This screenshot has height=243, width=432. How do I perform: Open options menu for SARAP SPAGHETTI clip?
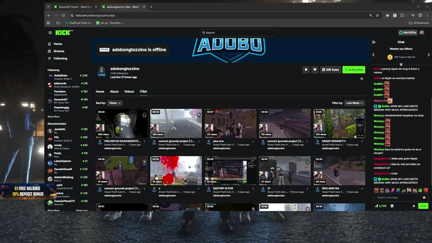click(362, 141)
